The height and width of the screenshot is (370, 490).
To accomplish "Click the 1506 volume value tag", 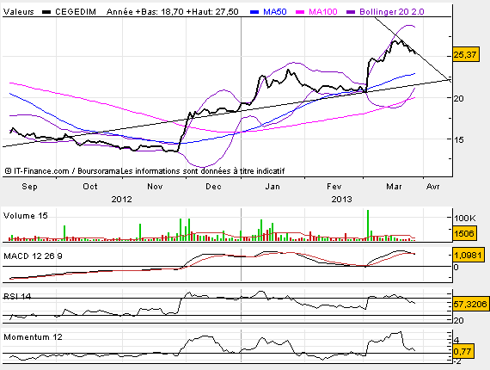I will click(x=464, y=234).
